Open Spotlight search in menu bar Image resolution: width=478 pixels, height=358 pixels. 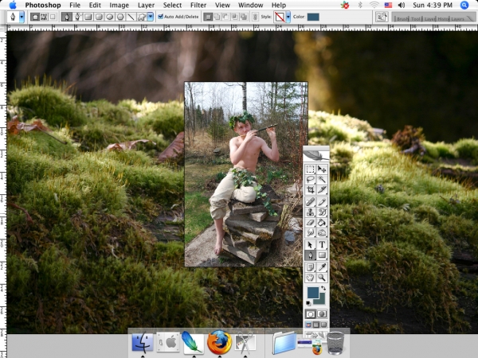coord(464,6)
